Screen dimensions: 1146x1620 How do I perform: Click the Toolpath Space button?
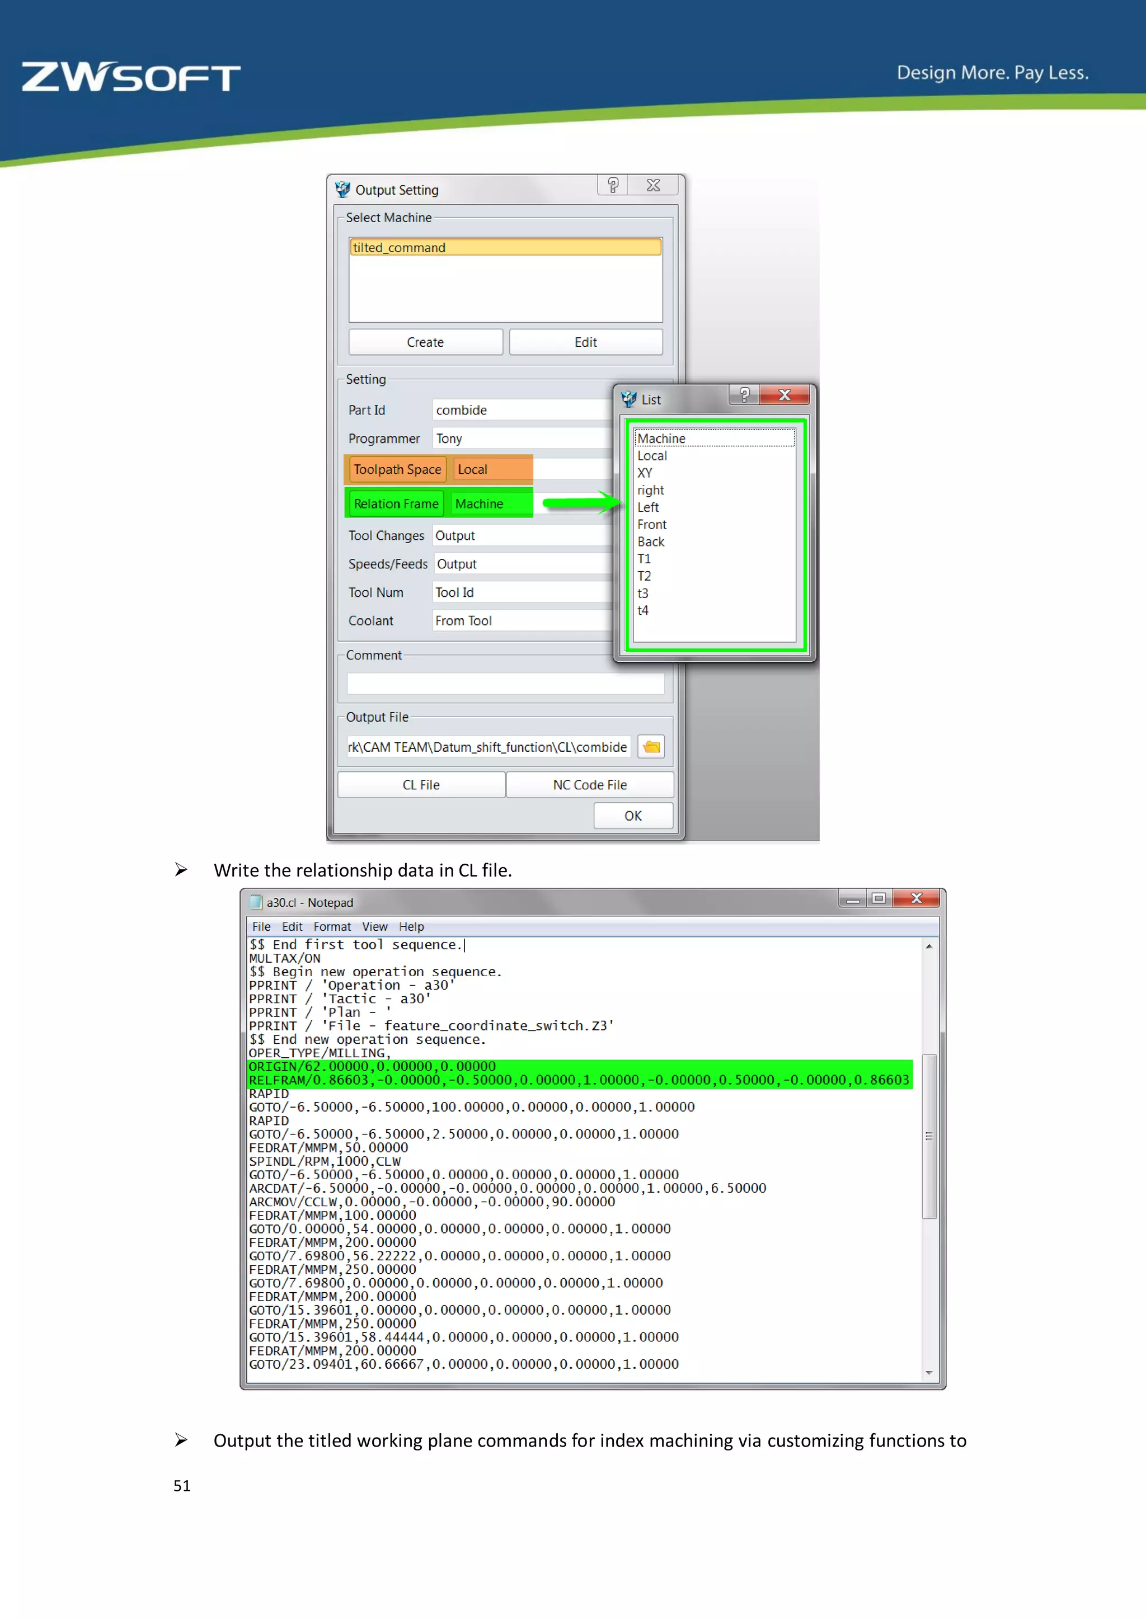tap(397, 469)
